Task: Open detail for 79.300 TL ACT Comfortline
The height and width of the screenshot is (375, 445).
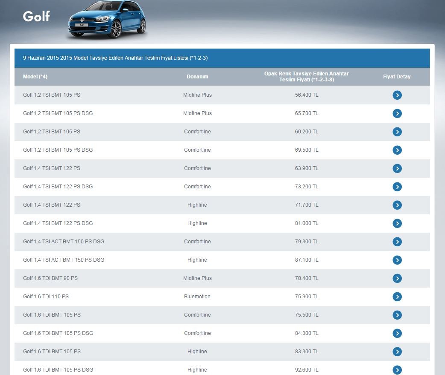Action: 397,242
